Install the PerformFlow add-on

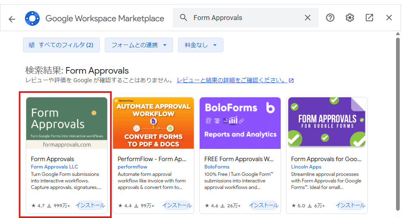177,205
